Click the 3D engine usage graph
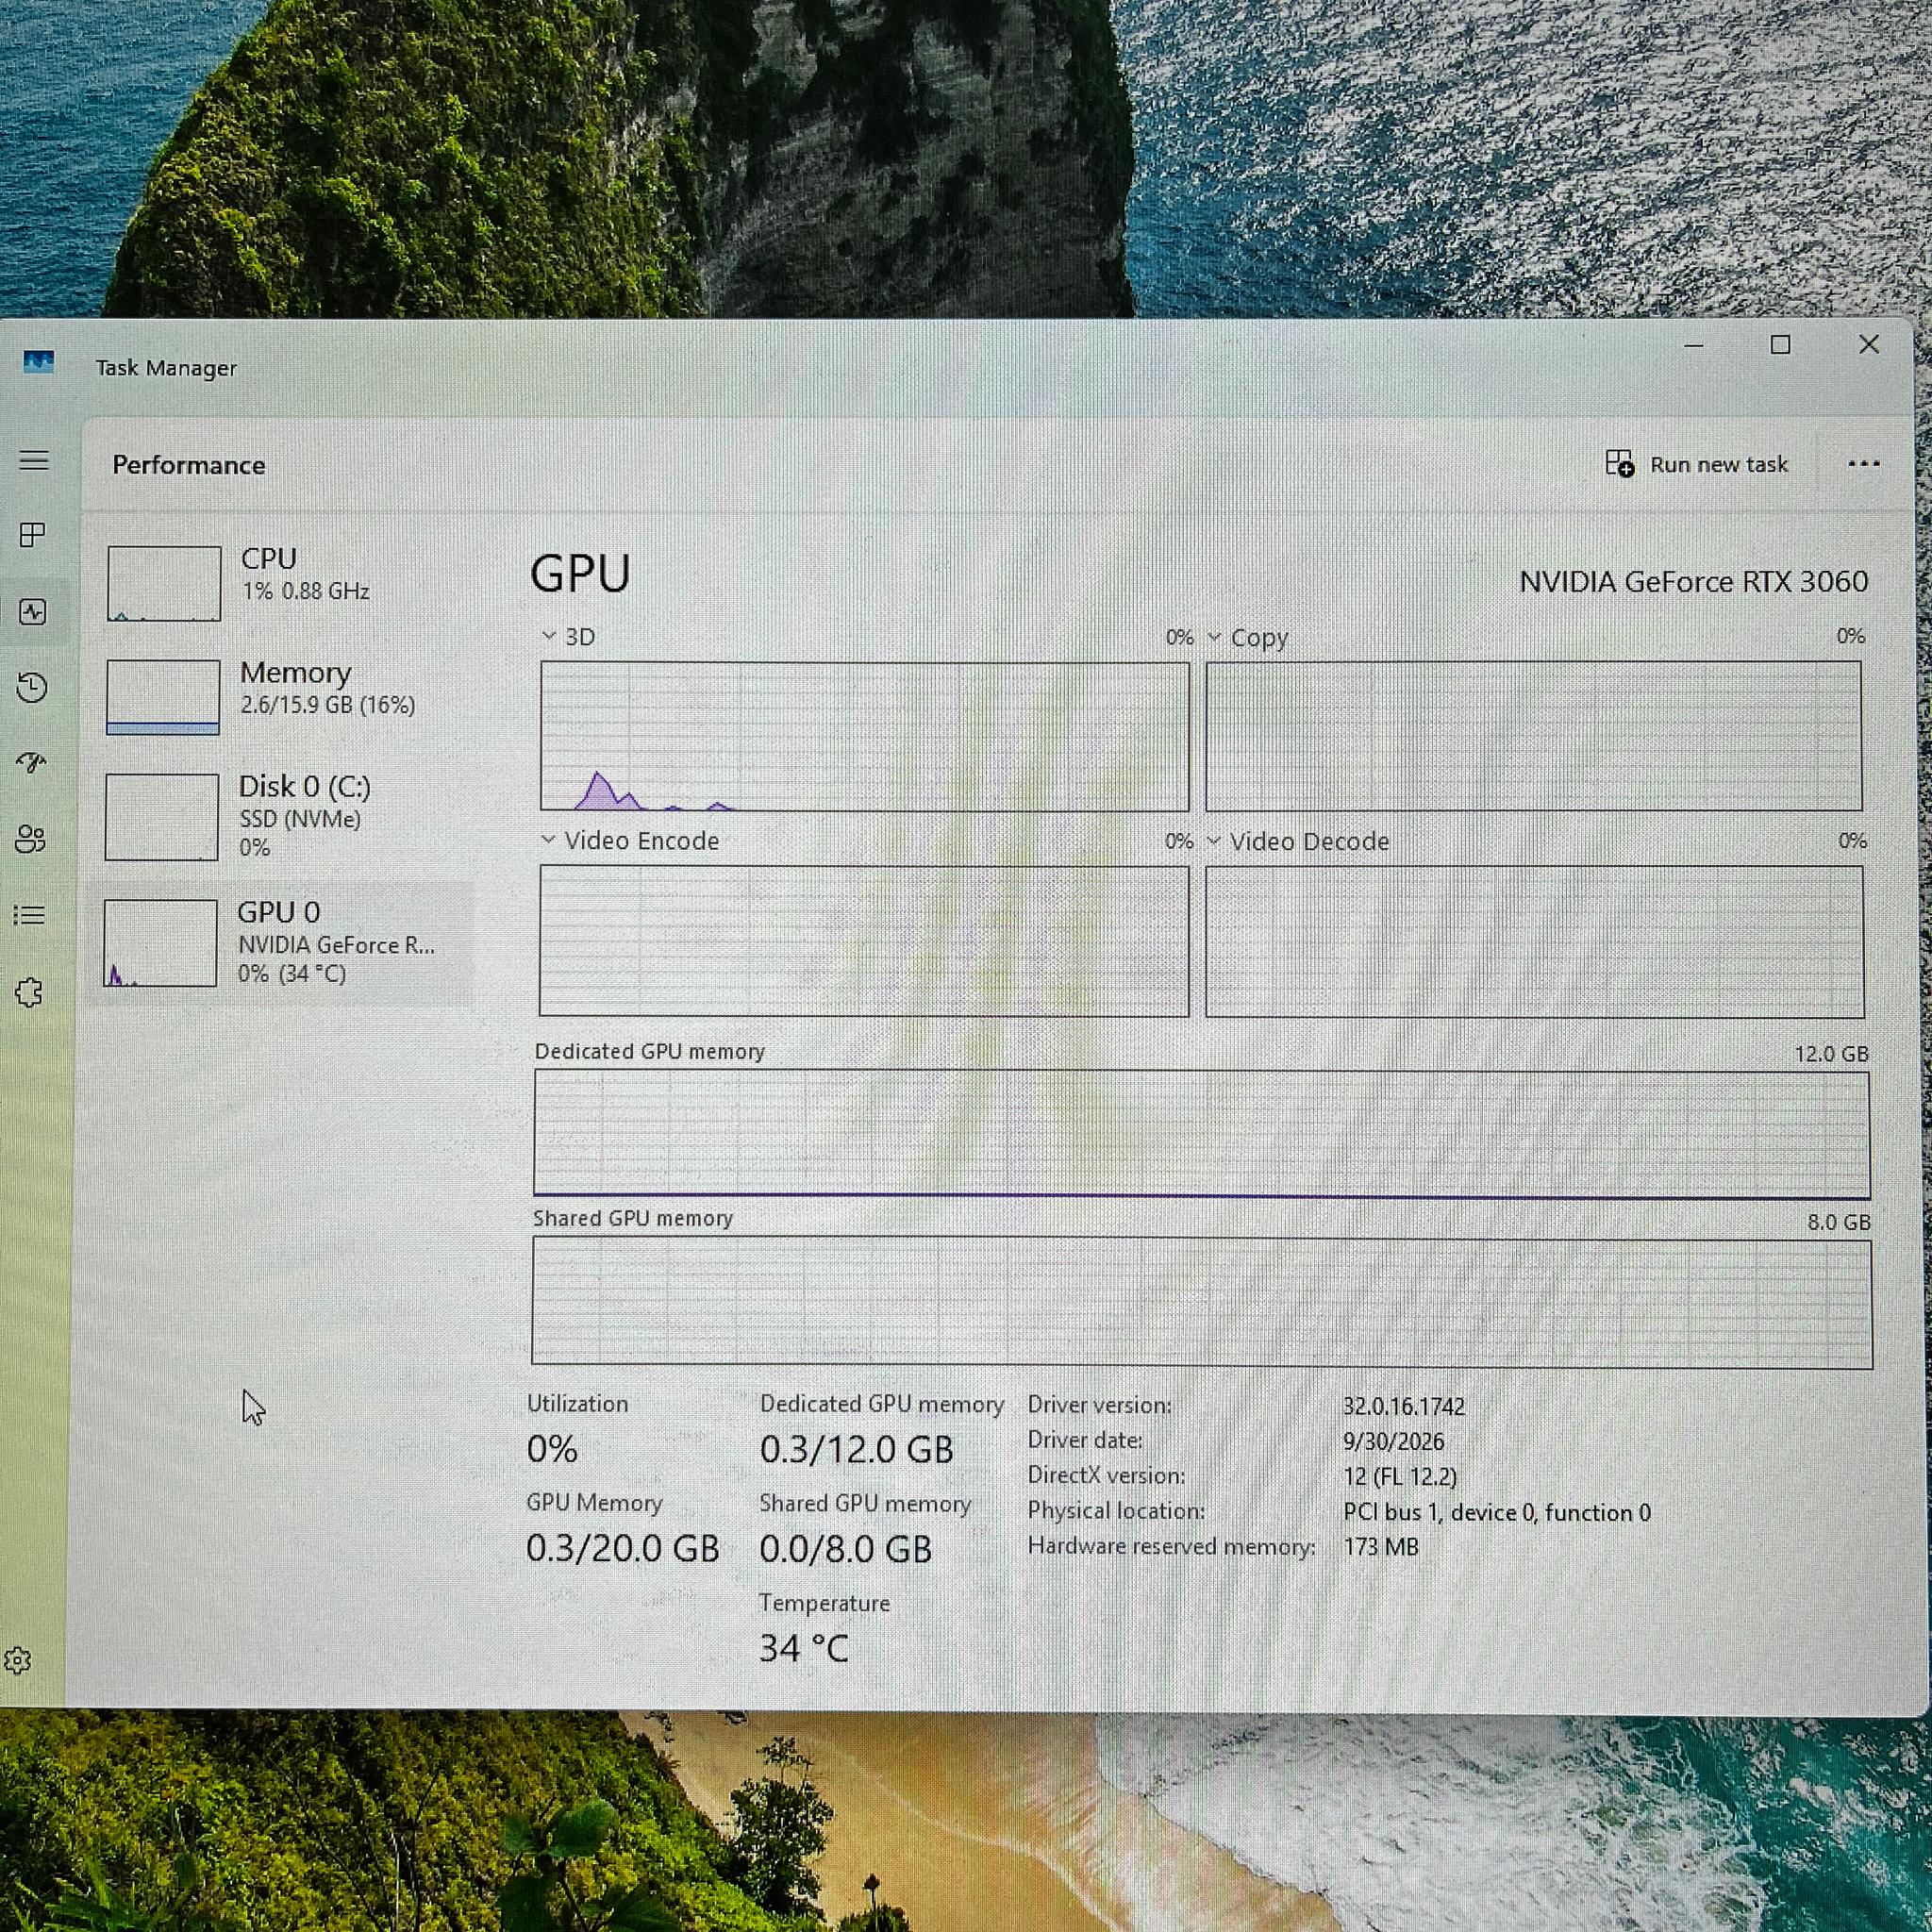The height and width of the screenshot is (1932, 1932). (865, 736)
